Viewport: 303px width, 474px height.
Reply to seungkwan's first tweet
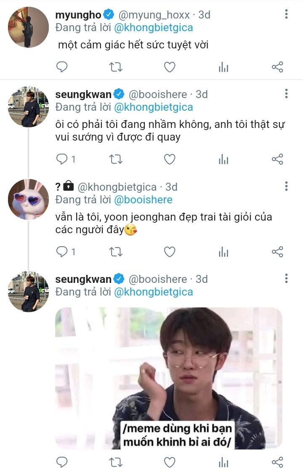click(62, 159)
